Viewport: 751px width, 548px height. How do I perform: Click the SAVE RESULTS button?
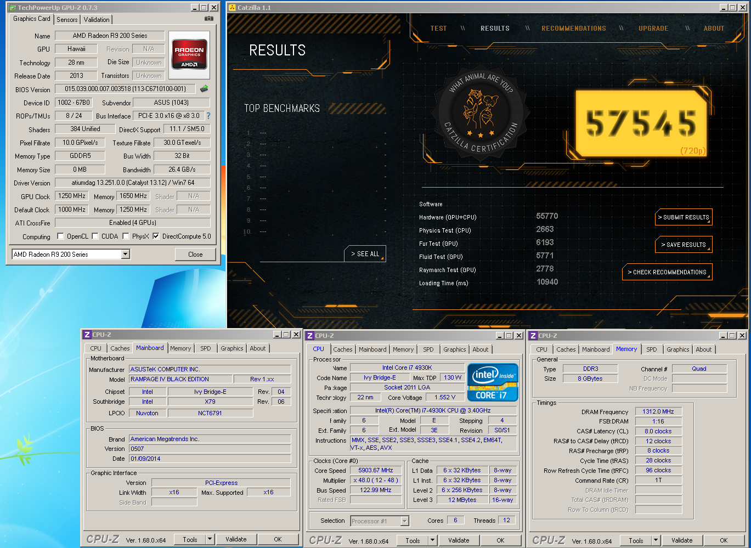[x=684, y=245]
